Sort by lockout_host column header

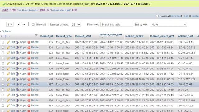tap(185, 36)
